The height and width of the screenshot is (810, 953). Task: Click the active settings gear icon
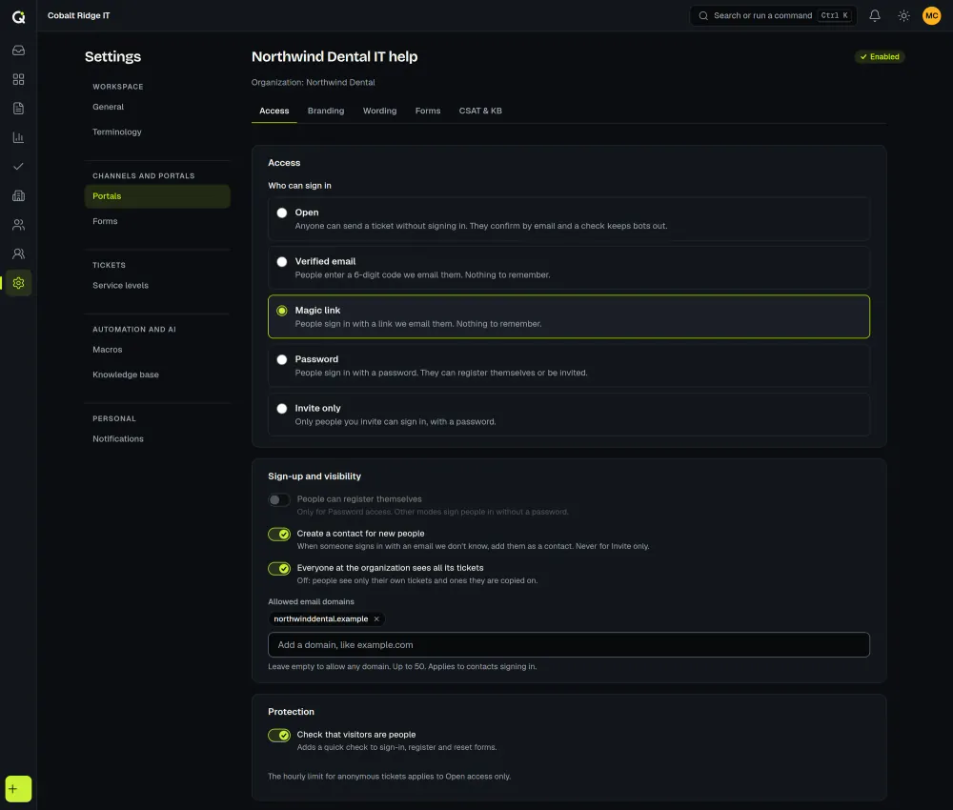click(x=18, y=283)
